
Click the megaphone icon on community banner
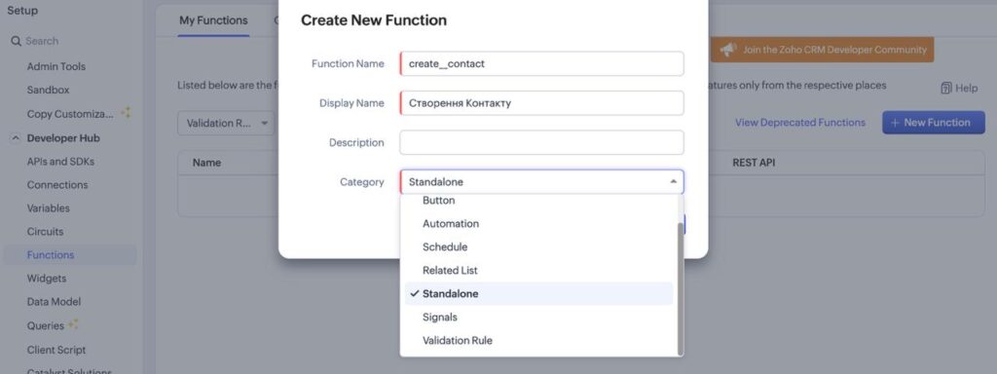coord(728,50)
